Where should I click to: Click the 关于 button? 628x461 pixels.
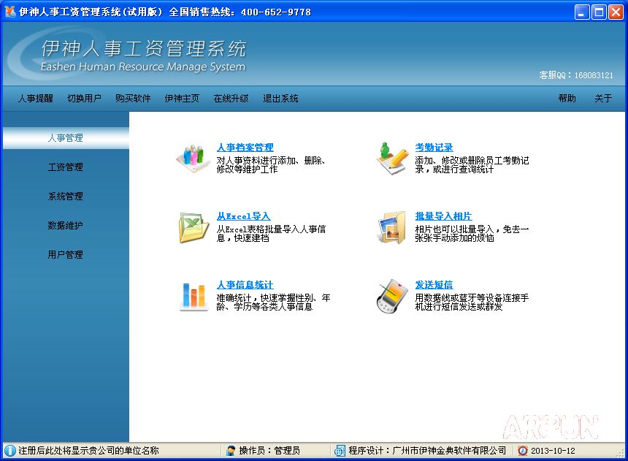(x=603, y=98)
